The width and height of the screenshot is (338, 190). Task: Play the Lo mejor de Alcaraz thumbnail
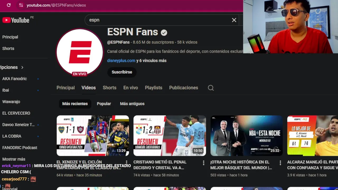[313, 136]
